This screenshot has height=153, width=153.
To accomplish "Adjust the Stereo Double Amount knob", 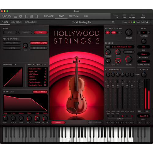I will (129, 32).
